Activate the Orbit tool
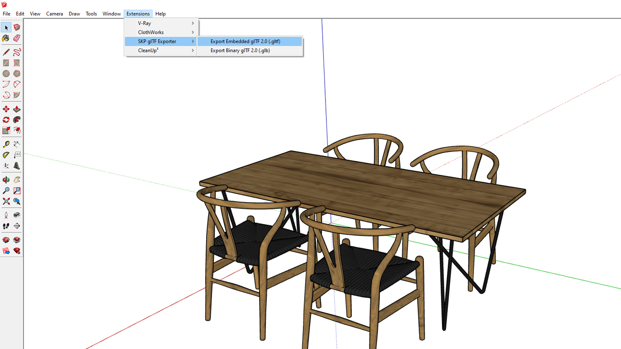This screenshot has height=349, width=621. click(6, 180)
